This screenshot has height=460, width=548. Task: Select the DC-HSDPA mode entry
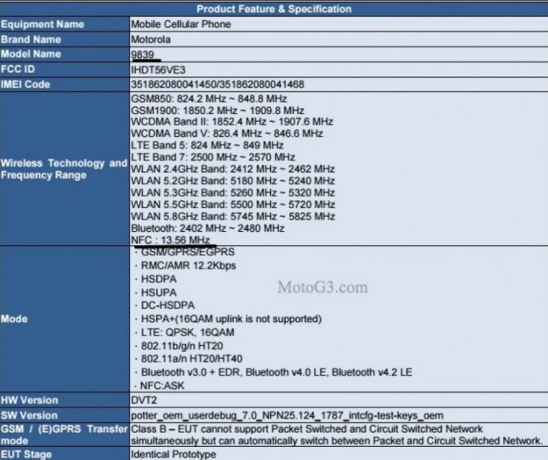167,303
